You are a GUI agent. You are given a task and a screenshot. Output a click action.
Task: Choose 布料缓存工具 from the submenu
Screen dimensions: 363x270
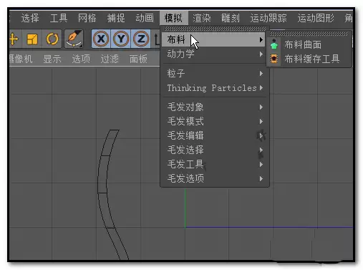[311, 59]
